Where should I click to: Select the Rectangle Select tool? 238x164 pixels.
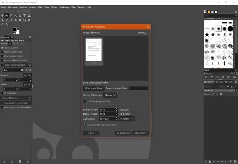[x=7, y=16]
